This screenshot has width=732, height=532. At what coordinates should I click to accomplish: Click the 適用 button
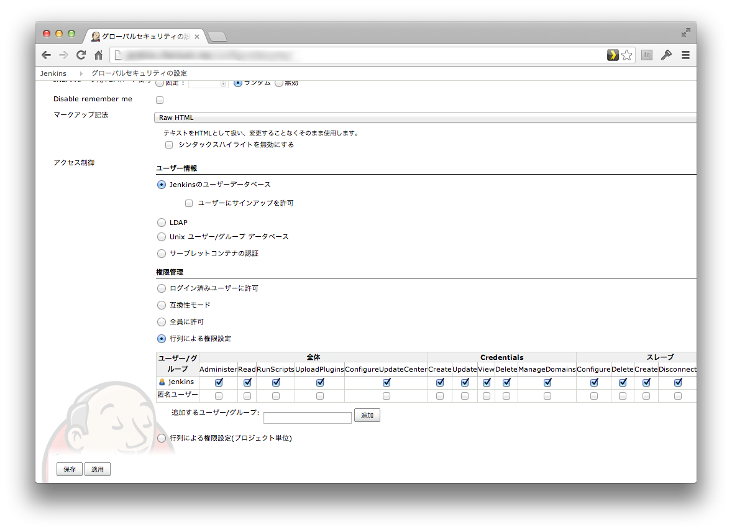tap(98, 469)
